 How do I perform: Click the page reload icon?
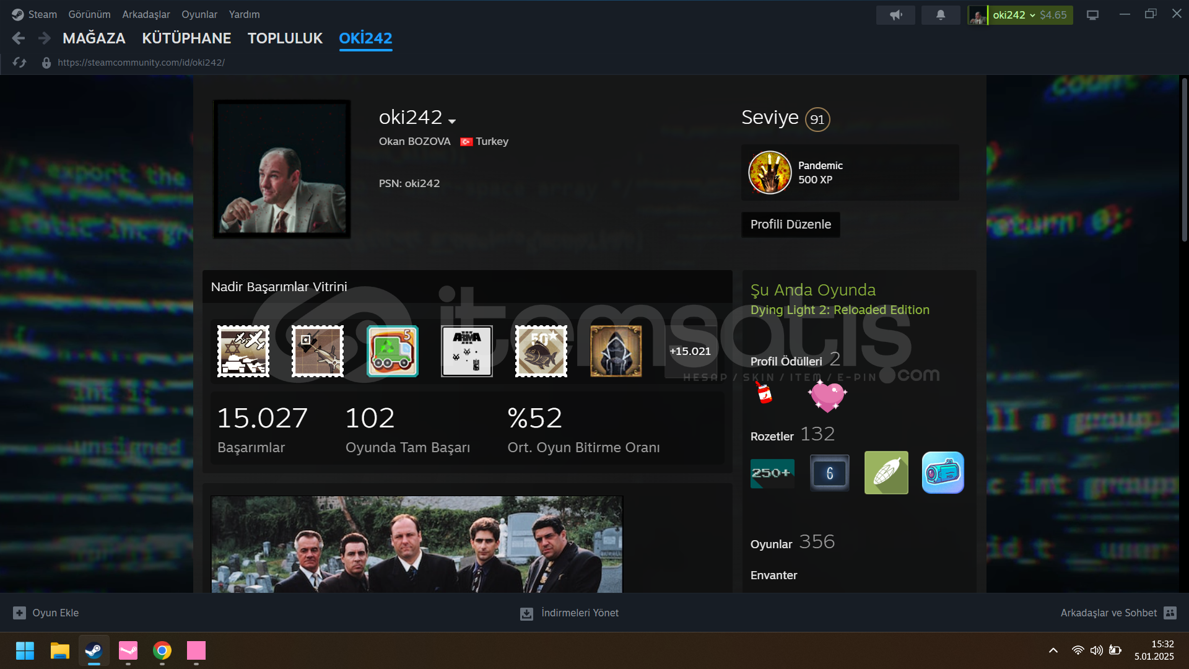[x=19, y=63]
